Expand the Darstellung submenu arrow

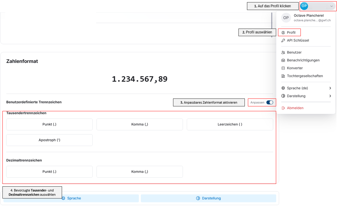(330, 96)
